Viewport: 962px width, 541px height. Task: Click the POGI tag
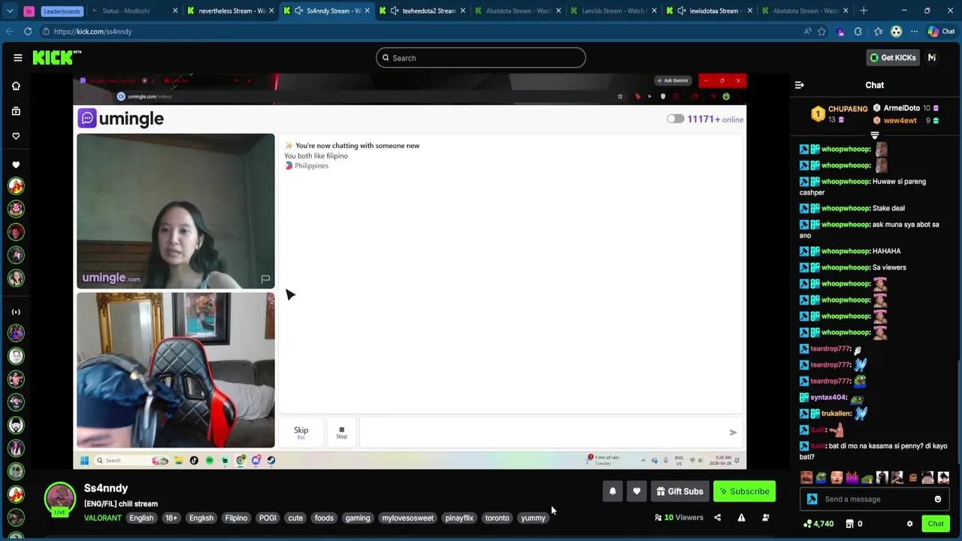click(268, 518)
